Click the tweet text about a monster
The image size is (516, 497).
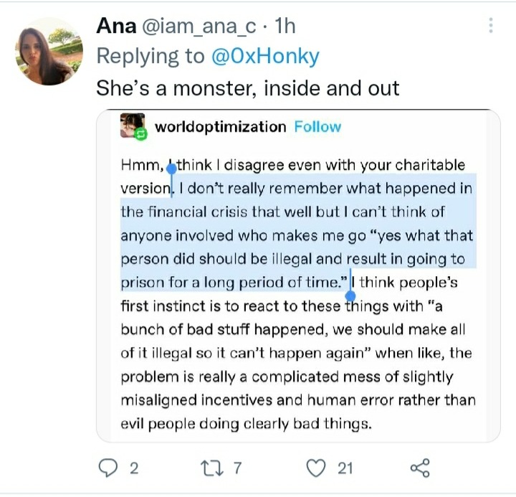247,87
